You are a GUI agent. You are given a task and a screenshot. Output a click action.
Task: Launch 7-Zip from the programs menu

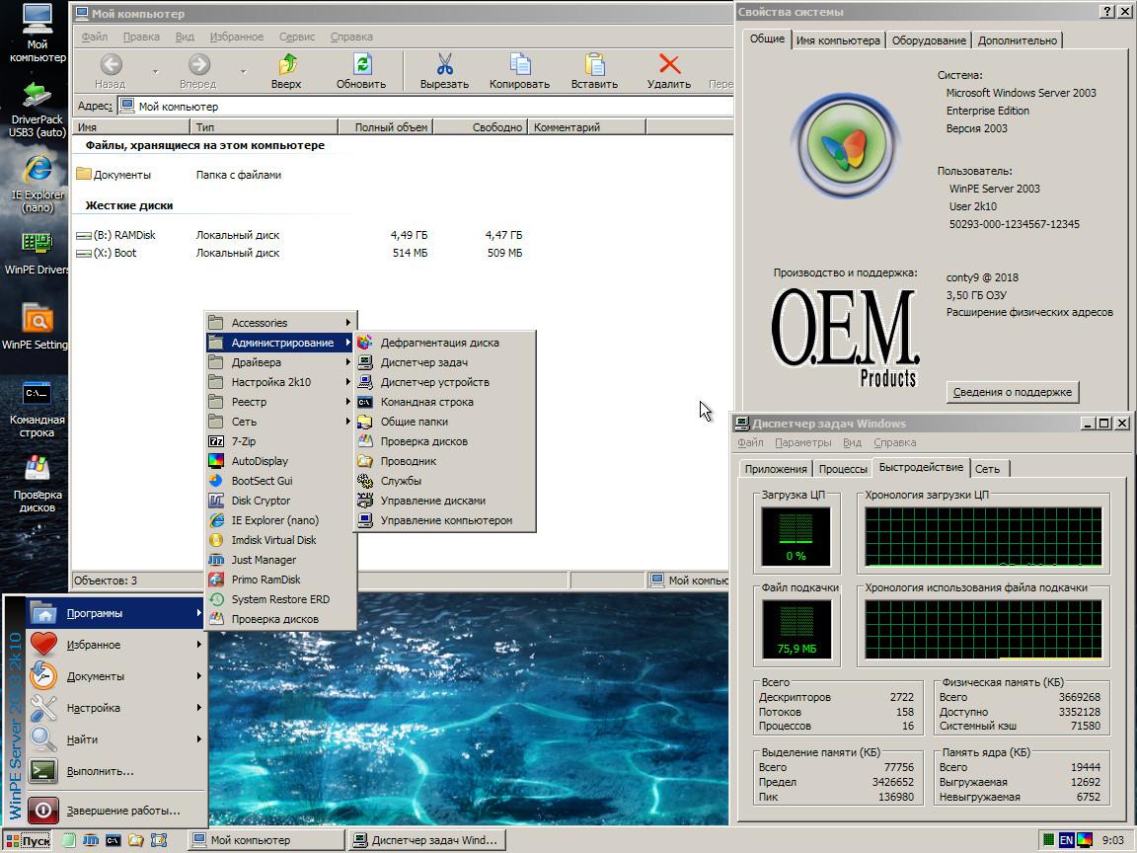[x=244, y=441]
